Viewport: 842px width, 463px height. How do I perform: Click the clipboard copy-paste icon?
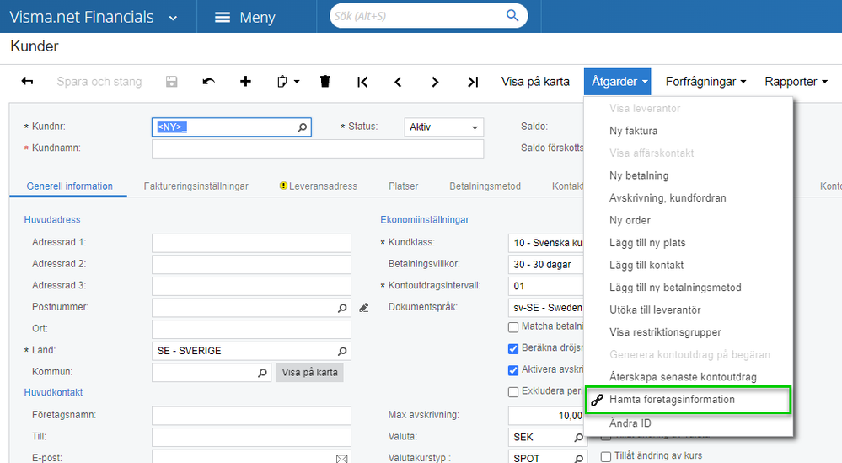pos(282,82)
